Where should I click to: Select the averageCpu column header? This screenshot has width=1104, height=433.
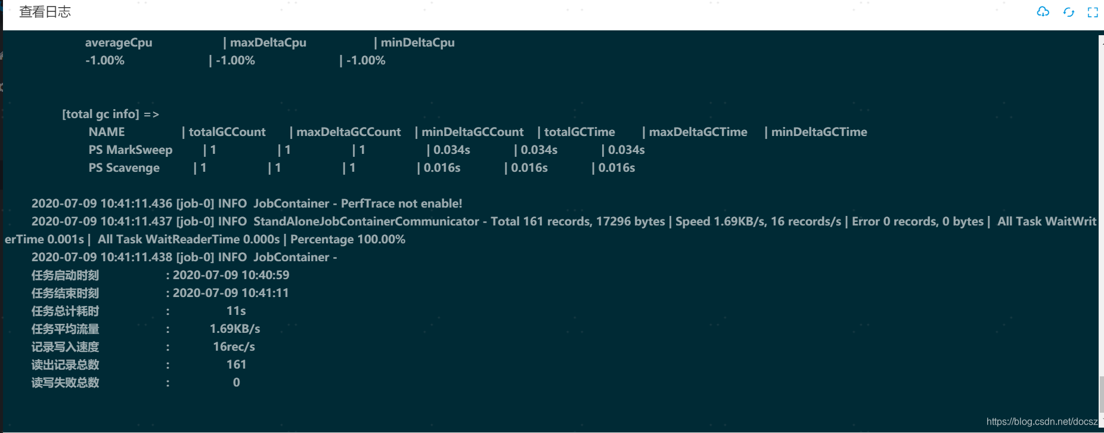point(119,42)
